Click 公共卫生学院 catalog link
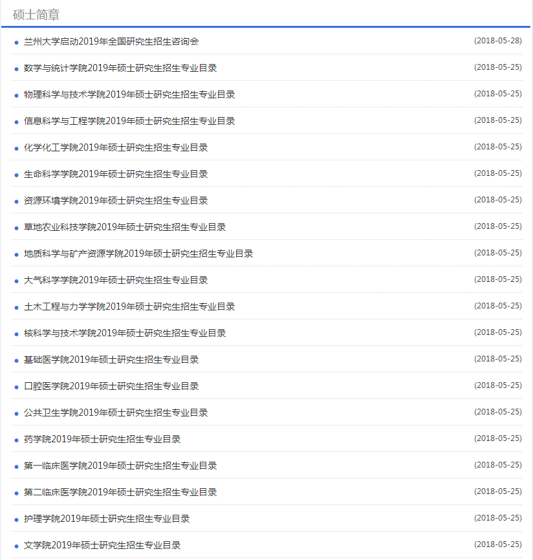Viewport: 533px width, 560px height. click(116, 413)
